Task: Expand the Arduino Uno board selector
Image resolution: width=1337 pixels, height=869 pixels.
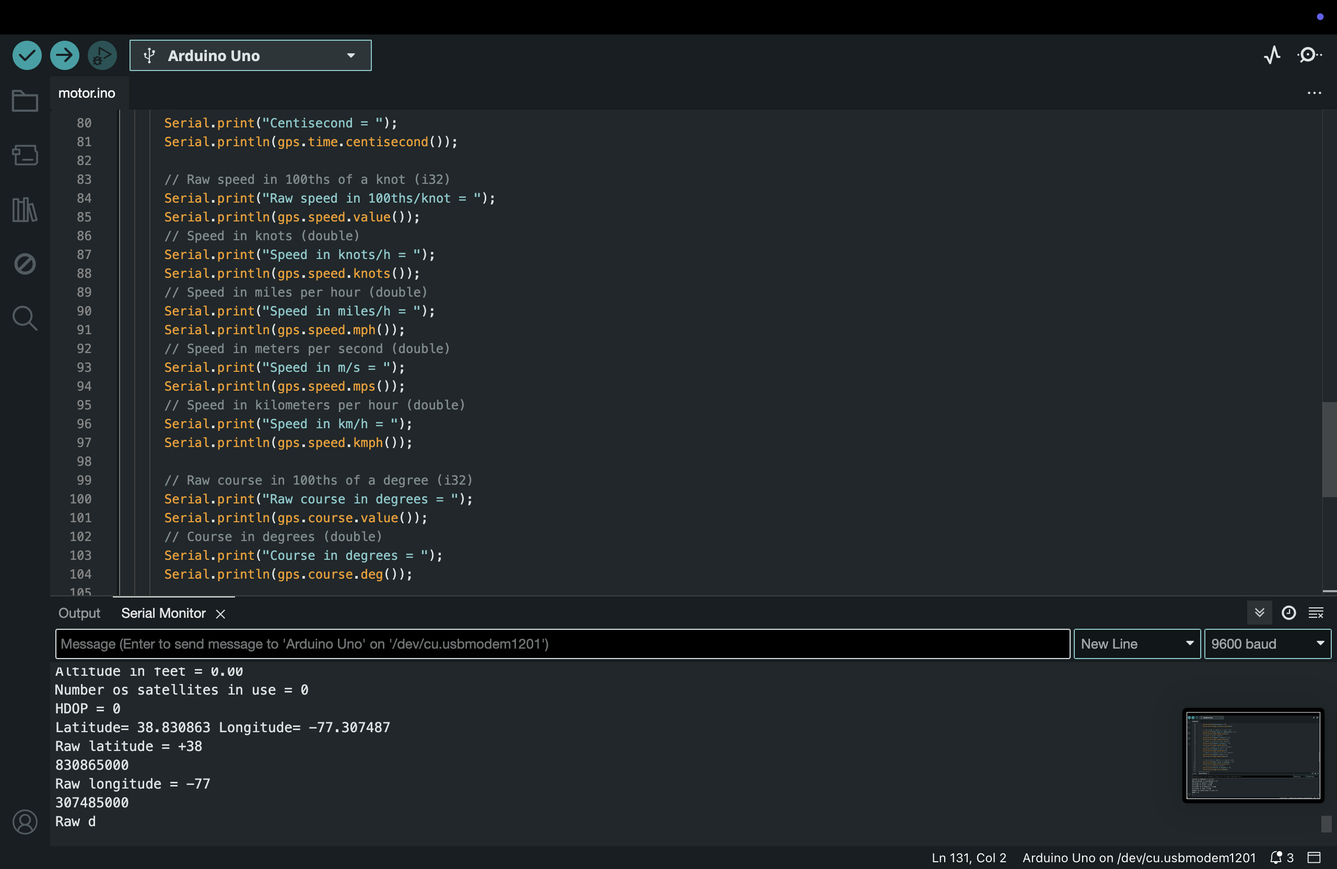Action: (250, 55)
